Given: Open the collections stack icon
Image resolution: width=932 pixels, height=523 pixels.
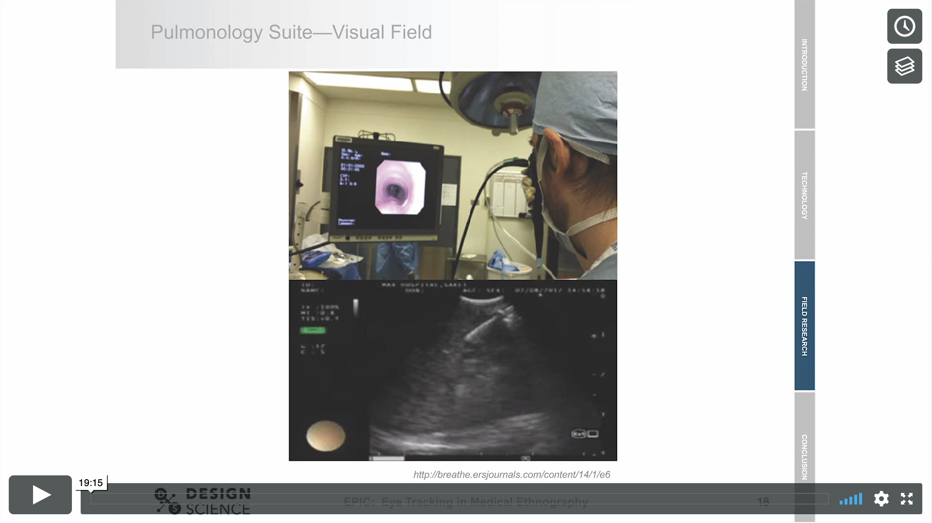Looking at the screenshot, I should click(x=904, y=66).
